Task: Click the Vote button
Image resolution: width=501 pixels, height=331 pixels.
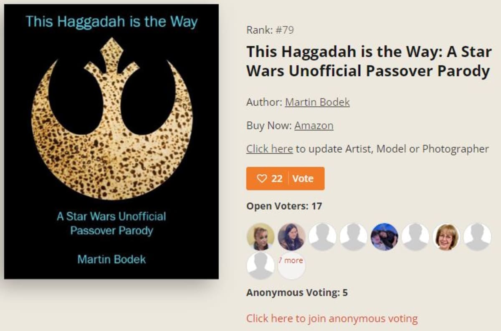Action: coord(303,179)
